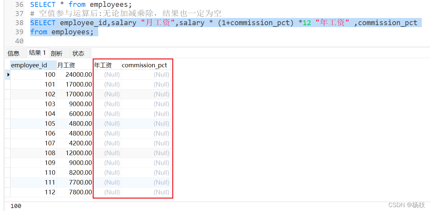
Task: Select employee_id cell 111
Action: (33, 182)
